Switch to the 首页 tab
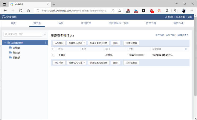This screenshot has width=197, height=120. (x=13, y=23)
